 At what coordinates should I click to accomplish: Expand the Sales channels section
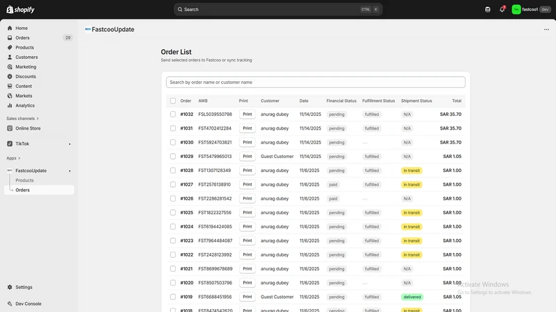(22, 119)
